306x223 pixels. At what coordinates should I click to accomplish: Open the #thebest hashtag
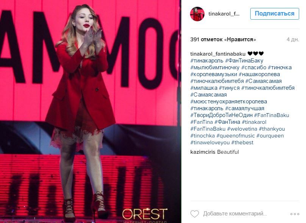tap(242, 143)
